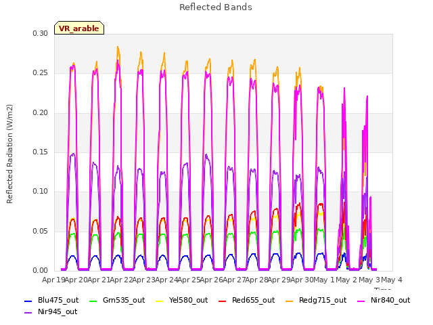Click the Blu475_out blue legend swatch

pos(28,301)
